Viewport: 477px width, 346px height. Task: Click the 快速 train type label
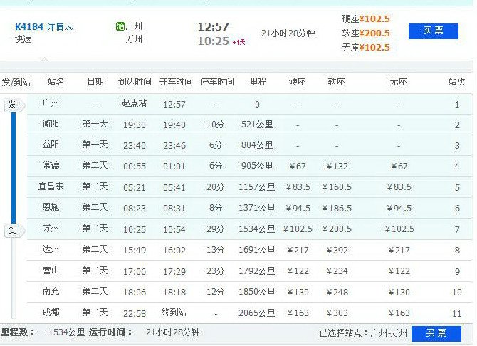click(x=23, y=39)
